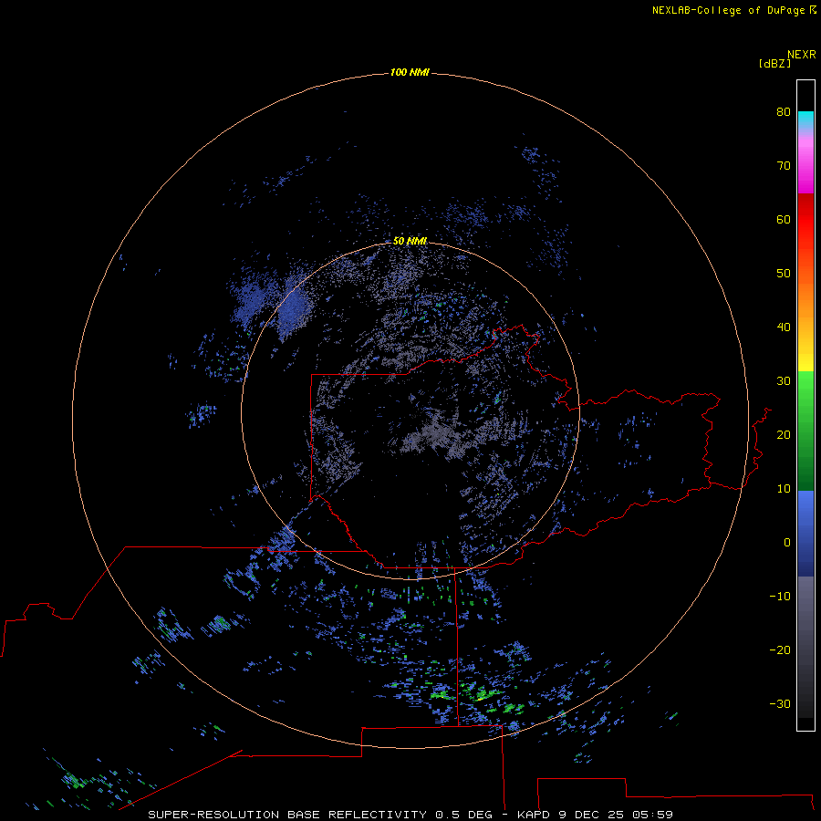This screenshot has height=821, width=821.
Task: Click the 100 NMI range ring label
Action: pyautogui.click(x=410, y=72)
